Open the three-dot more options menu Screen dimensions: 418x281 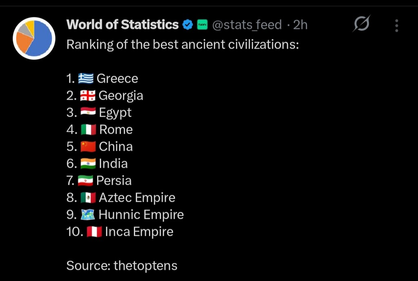coord(396,26)
